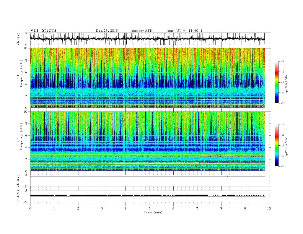Click the ch.1 spectrogram color scale bar
Viewport: 303px width, 234px height.
click(277, 83)
